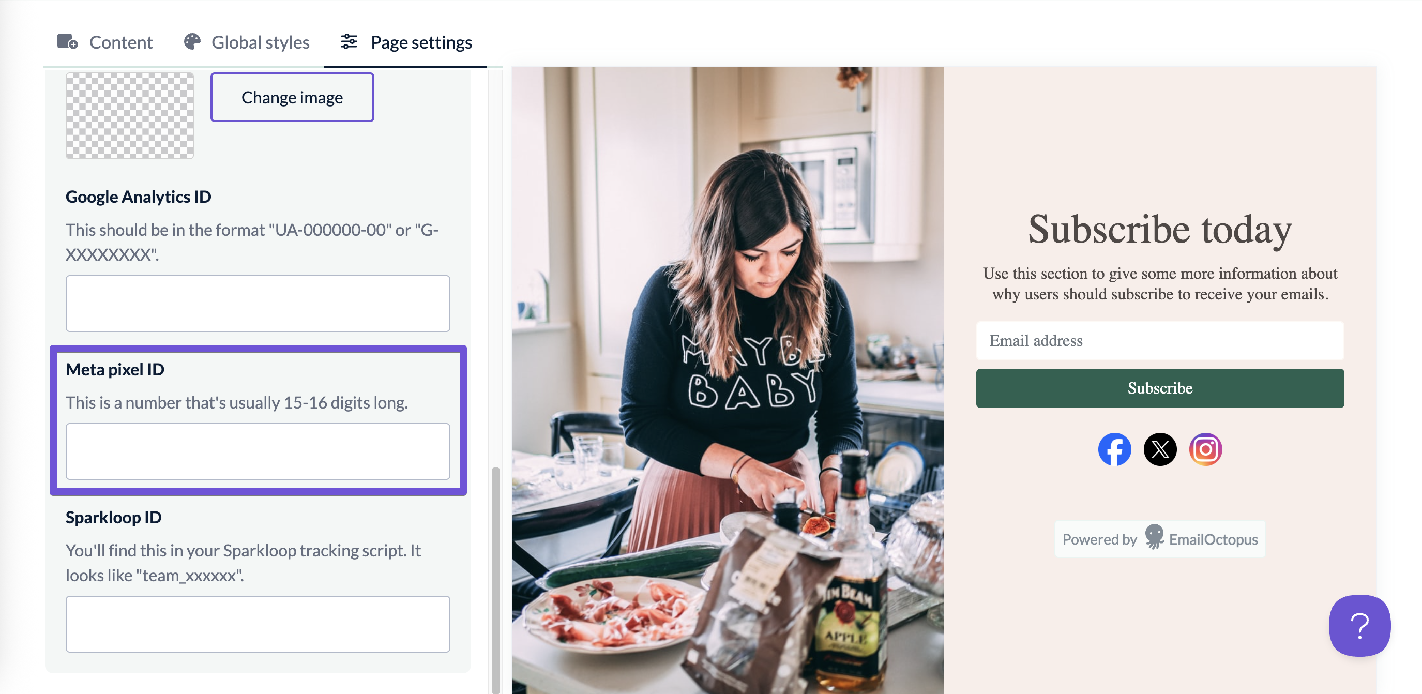Focus the Sparkloop ID input field
Screen dimensions: 1422x694
(x=258, y=624)
